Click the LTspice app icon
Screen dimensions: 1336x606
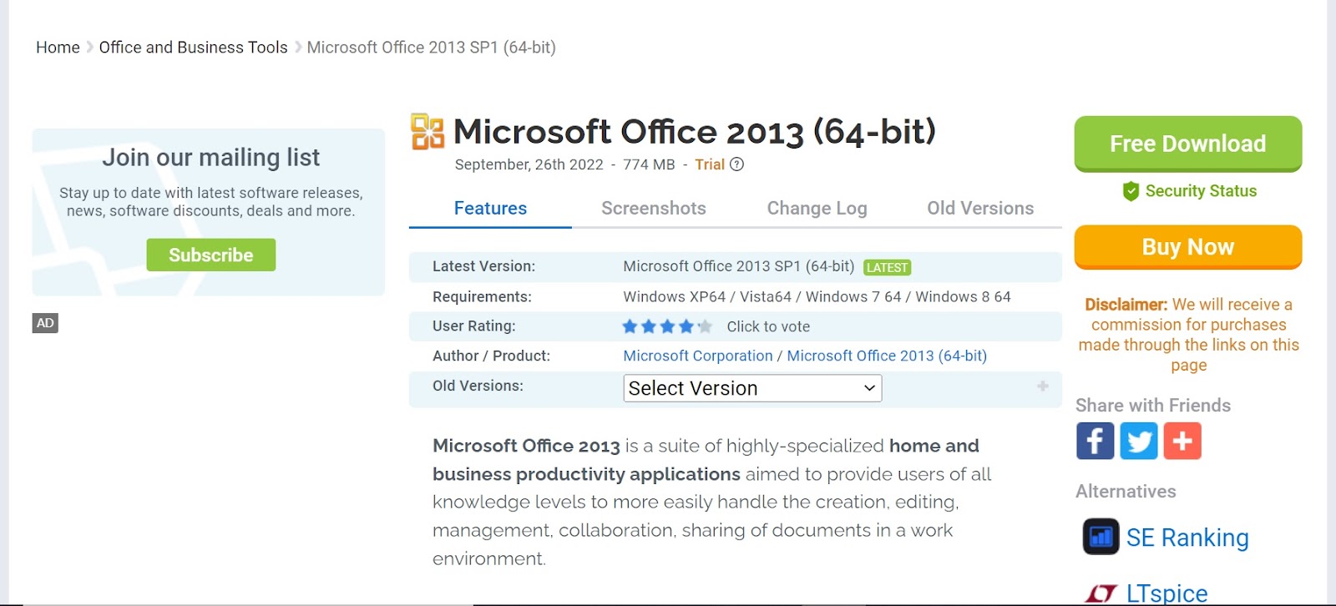point(1101,593)
